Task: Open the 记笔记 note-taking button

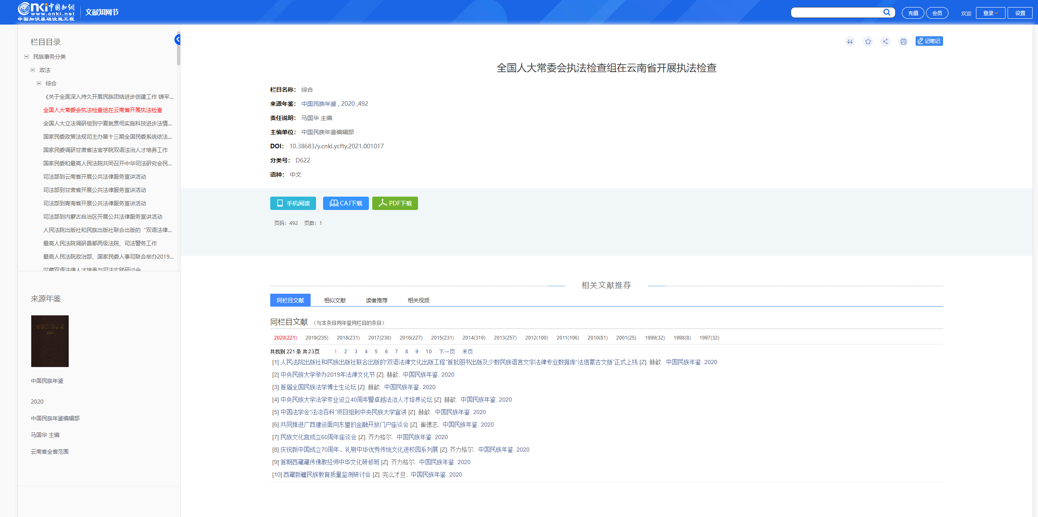Action: coord(929,41)
